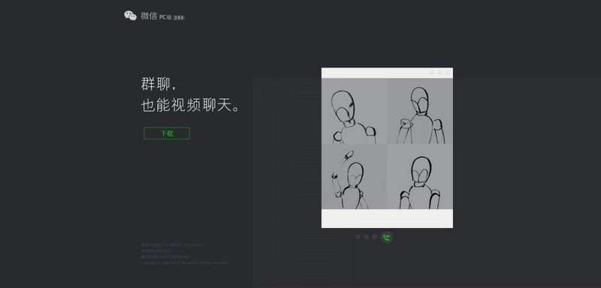
Task: Click the PC版 label in the header
Action: (165, 17)
